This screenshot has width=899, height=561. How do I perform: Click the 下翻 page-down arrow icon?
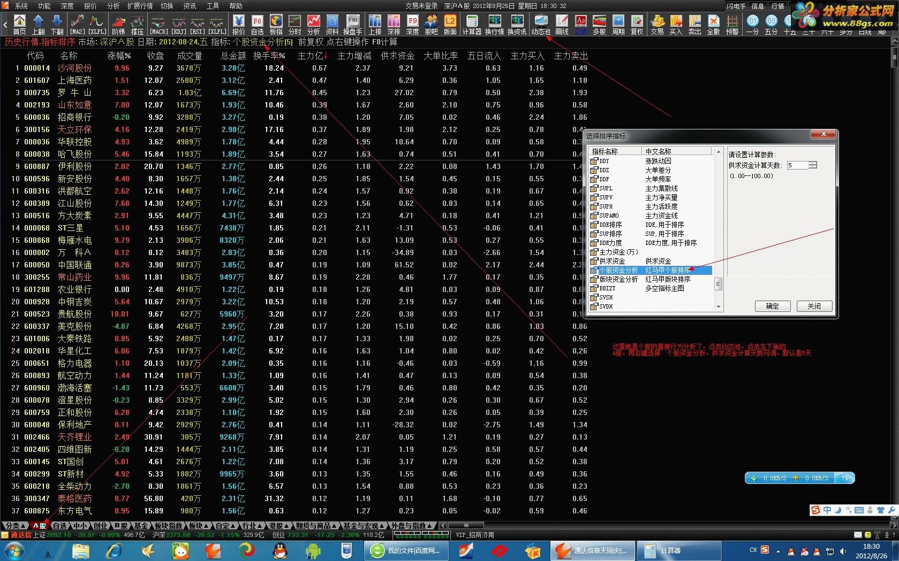click(57, 25)
